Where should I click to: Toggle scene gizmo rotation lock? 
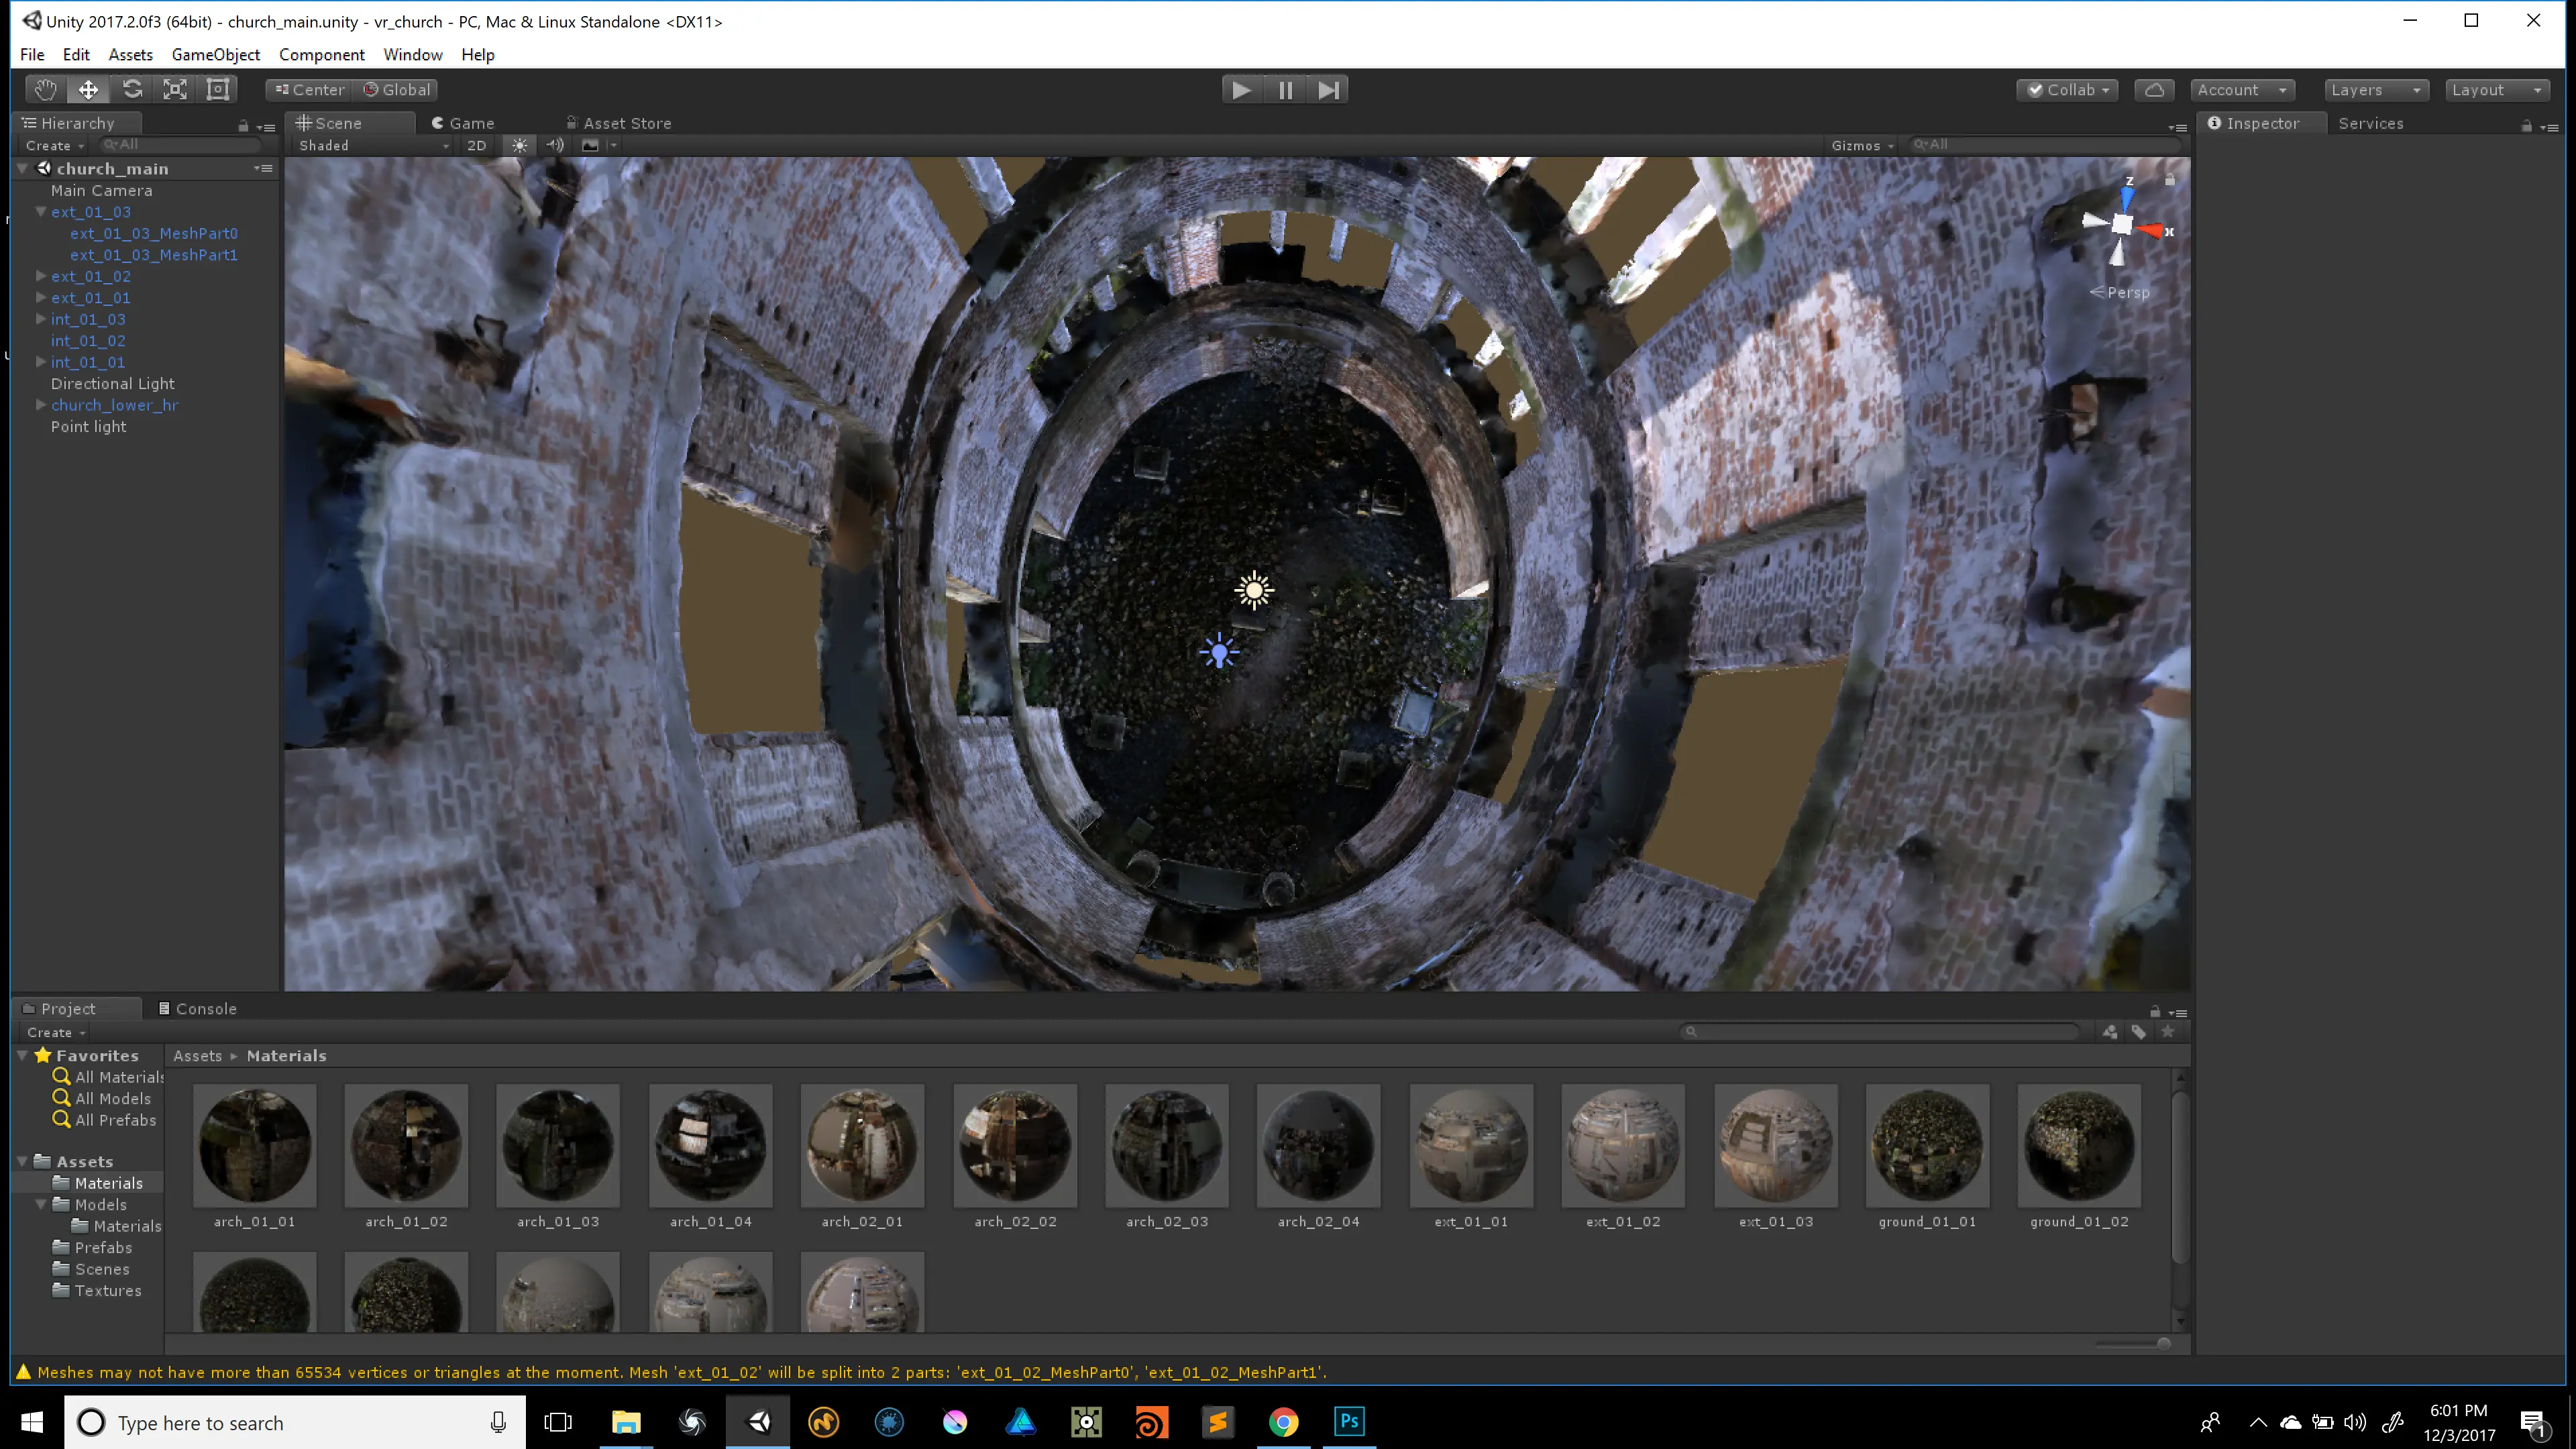pos(2169,180)
